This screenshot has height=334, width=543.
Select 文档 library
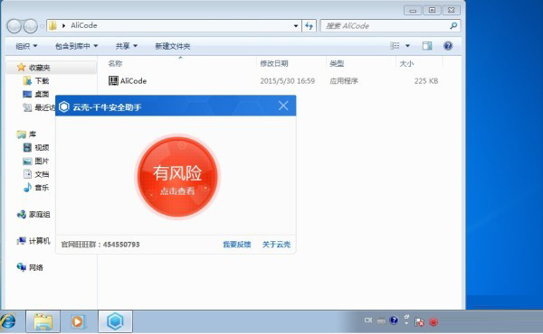pyautogui.click(x=42, y=174)
